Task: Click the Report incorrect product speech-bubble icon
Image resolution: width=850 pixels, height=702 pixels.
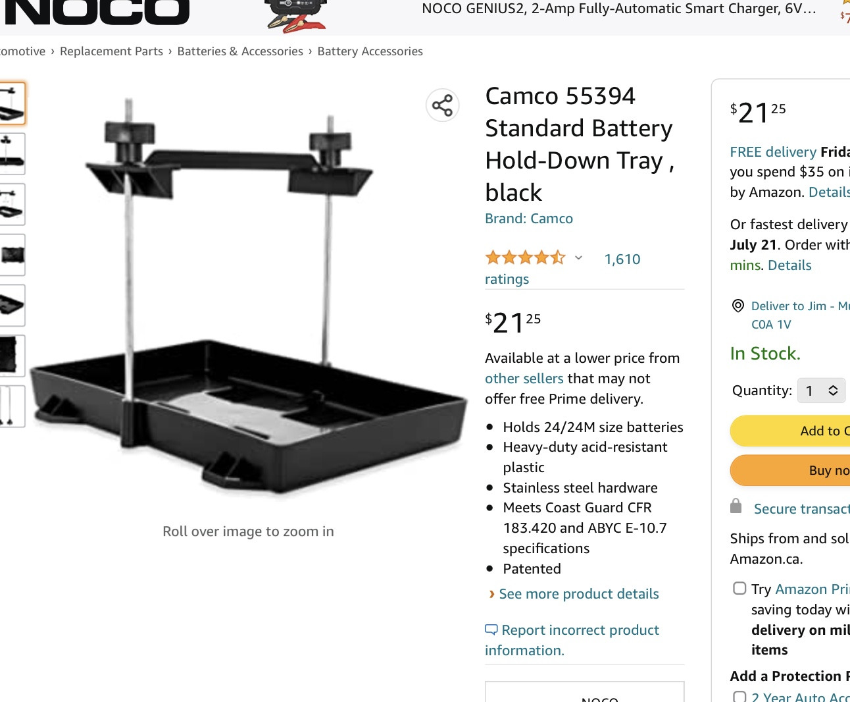Action: tap(491, 630)
